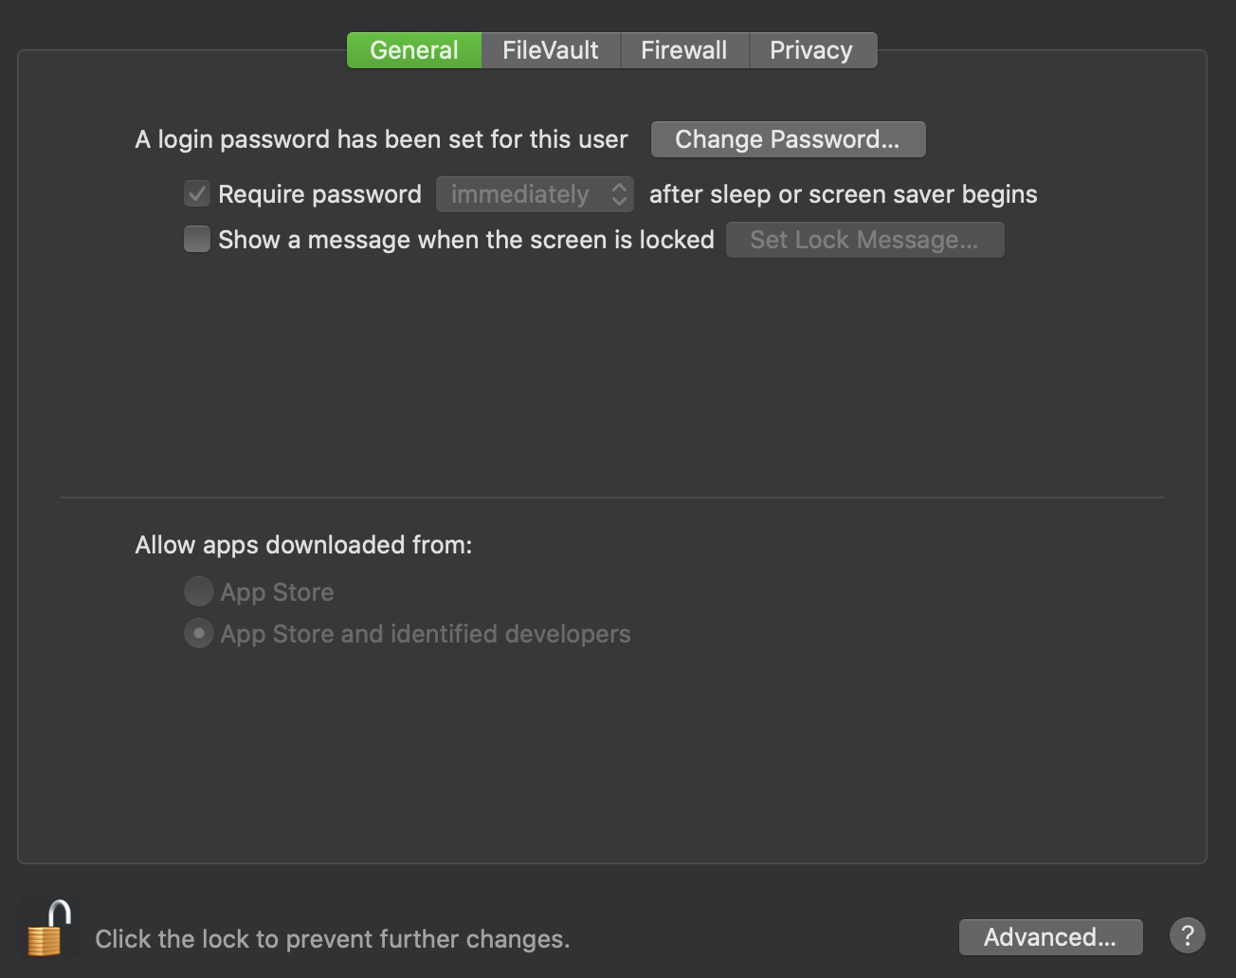Expand the password delay popup menu

pos(535,193)
